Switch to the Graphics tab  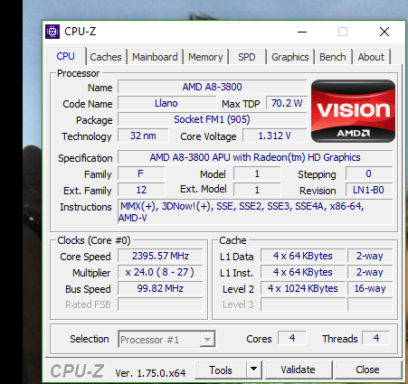click(290, 57)
